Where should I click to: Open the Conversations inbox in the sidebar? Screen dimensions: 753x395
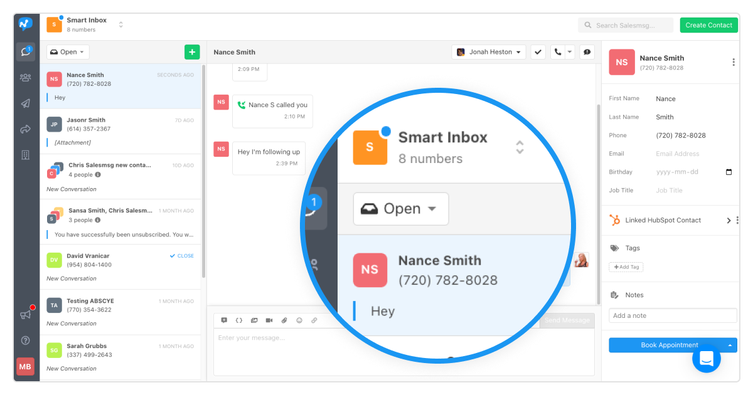pos(25,51)
